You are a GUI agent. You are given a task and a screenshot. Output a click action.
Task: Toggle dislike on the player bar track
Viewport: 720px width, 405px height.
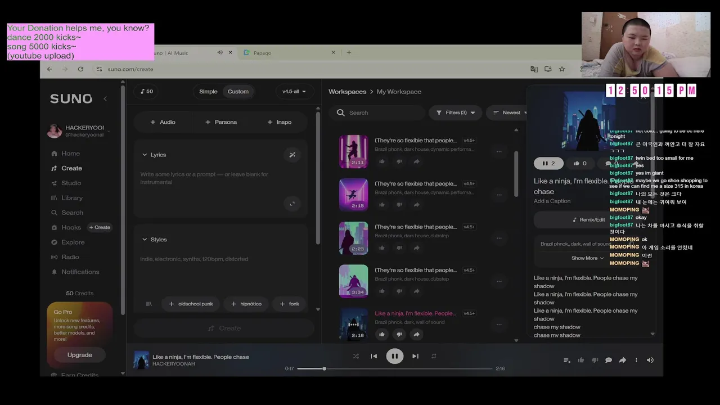[x=595, y=360]
